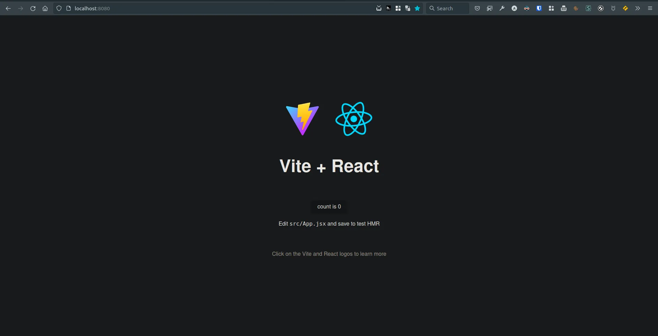Open the Firefox hamburger application menu

(650, 9)
